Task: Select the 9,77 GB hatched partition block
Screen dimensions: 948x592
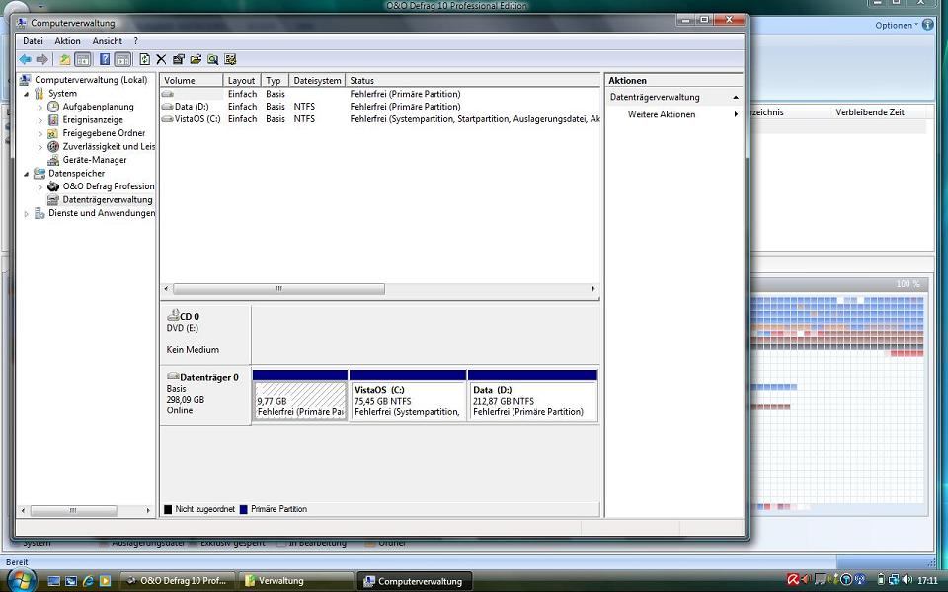Action: coord(300,402)
